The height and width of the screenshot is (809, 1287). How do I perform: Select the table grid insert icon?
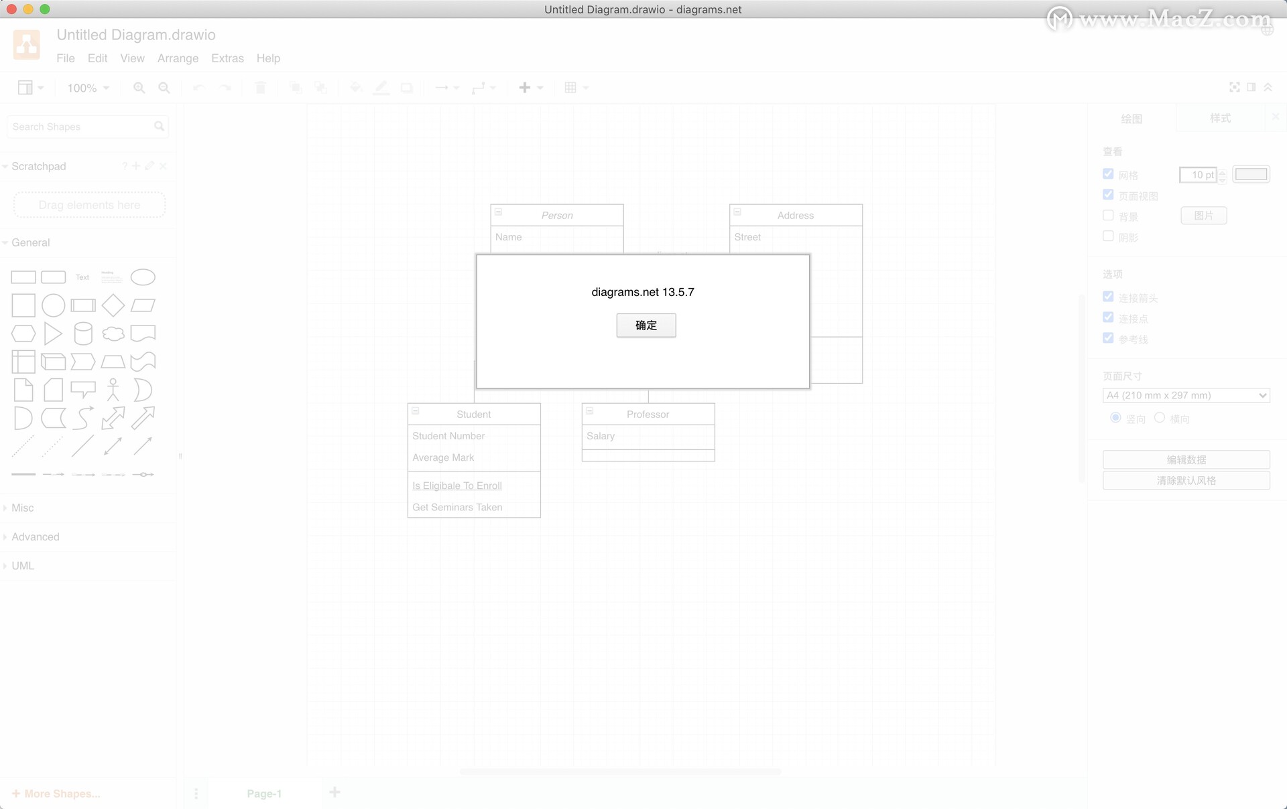(570, 86)
